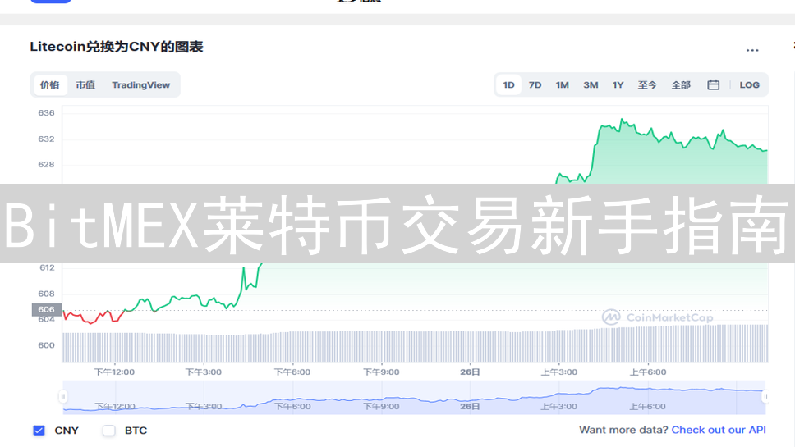The height and width of the screenshot is (447, 795).
Task: Click the 下午12:00 time axis label
Action: [x=115, y=372]
